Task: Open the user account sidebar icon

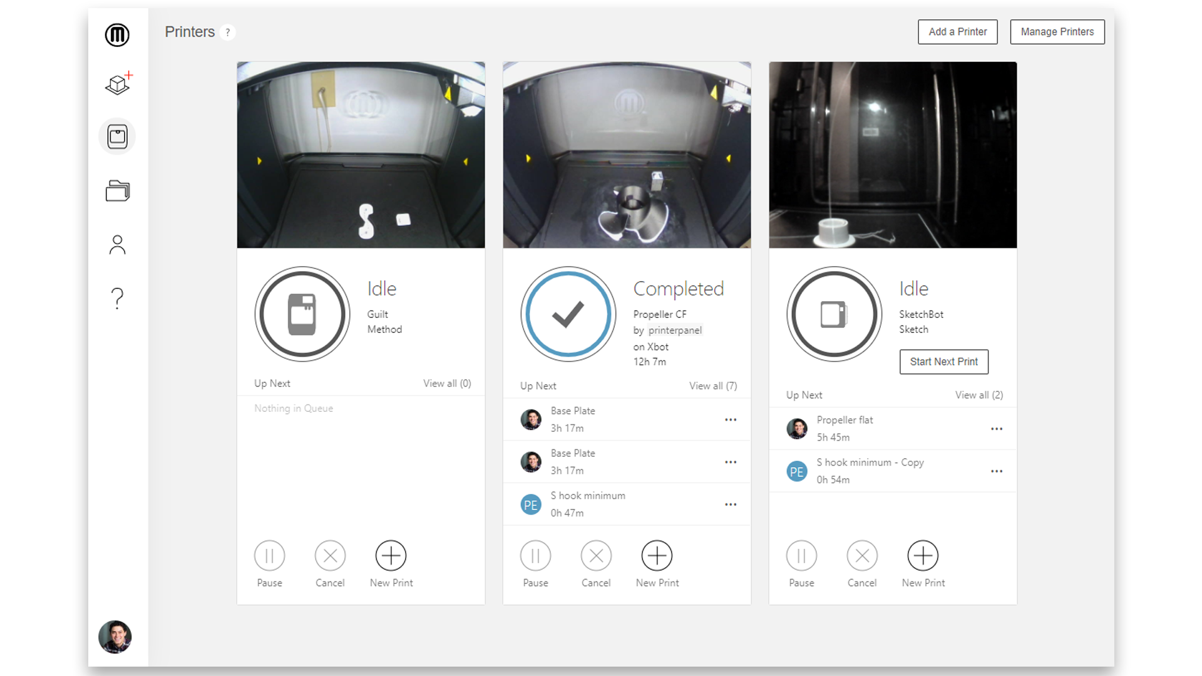Action: pyautogui.click(x=117, y=245)
